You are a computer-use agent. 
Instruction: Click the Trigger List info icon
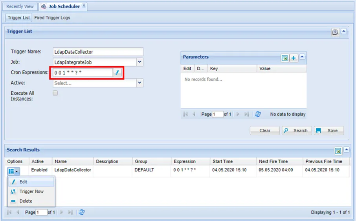tap(335, 32)
